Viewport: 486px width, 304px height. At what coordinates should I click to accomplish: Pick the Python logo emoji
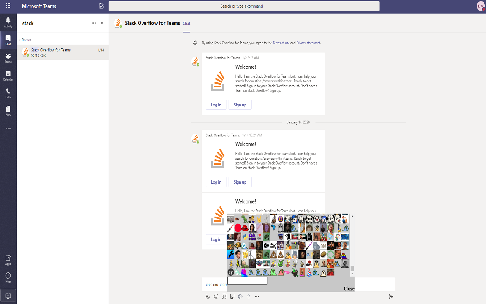coord(245,237)
